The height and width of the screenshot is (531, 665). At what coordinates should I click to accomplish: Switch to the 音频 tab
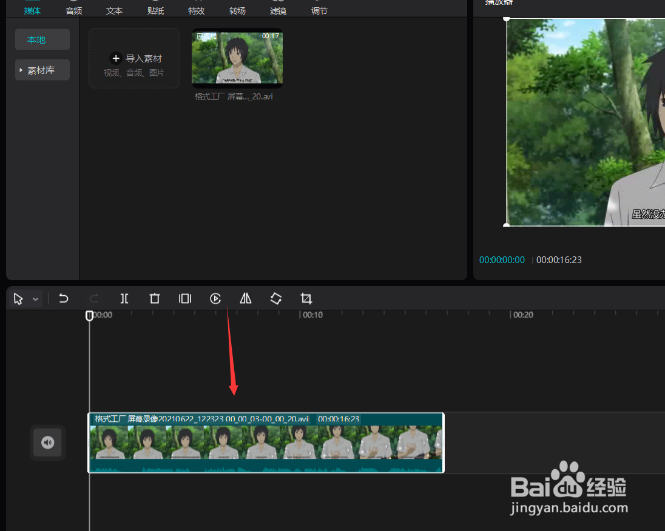tap(74, 10)
